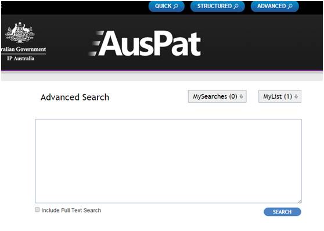The image size is (324, 231).
Task: Click the magnifier icon on STRUCTURED button
Action: (236, 6)
